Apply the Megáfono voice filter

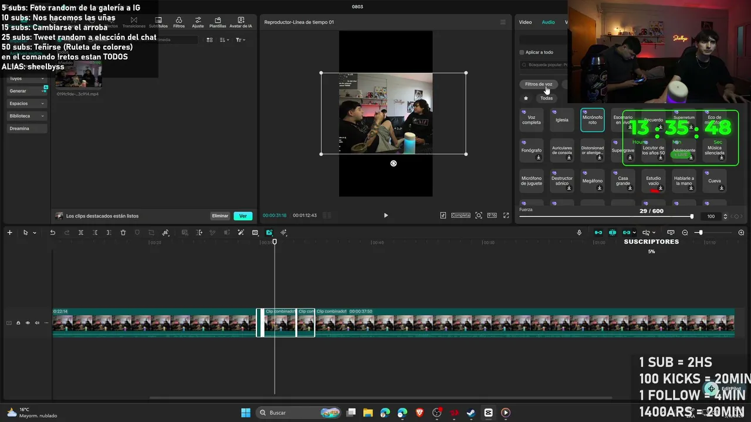pyautogui.click(x=593, y=181)
